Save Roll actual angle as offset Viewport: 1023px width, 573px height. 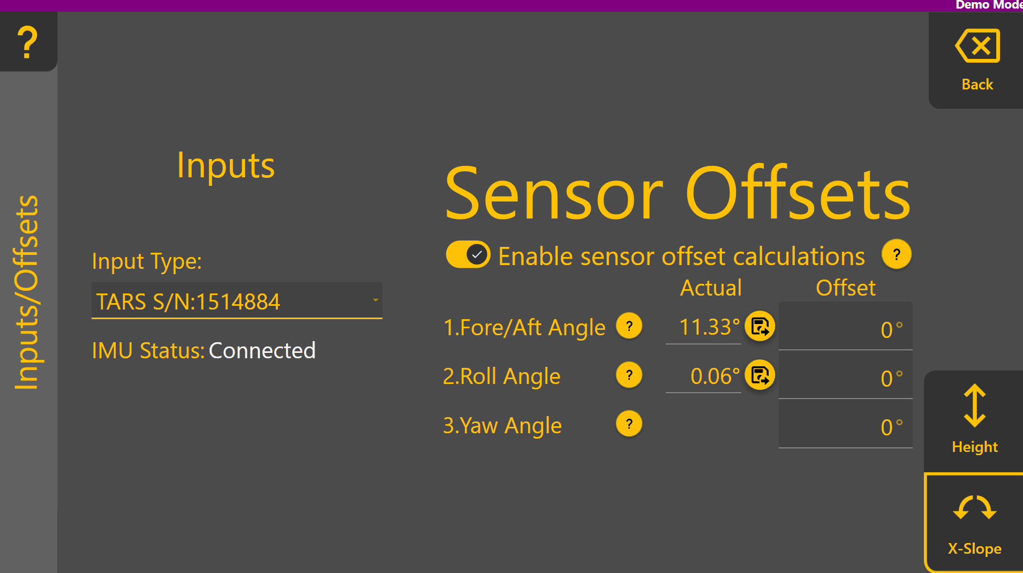coord(759,375)
